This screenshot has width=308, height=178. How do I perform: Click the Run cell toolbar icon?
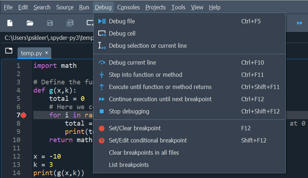pos(90,23)
